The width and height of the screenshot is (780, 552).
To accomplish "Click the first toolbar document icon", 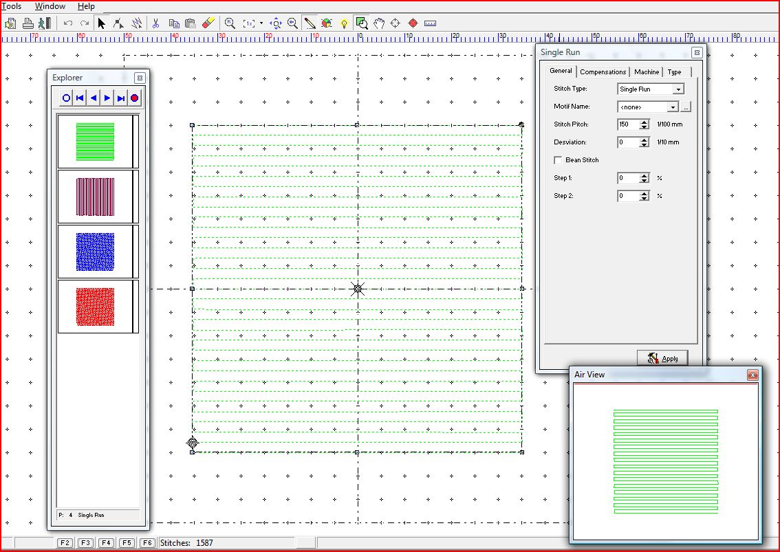I will click(x=10, y=23).
